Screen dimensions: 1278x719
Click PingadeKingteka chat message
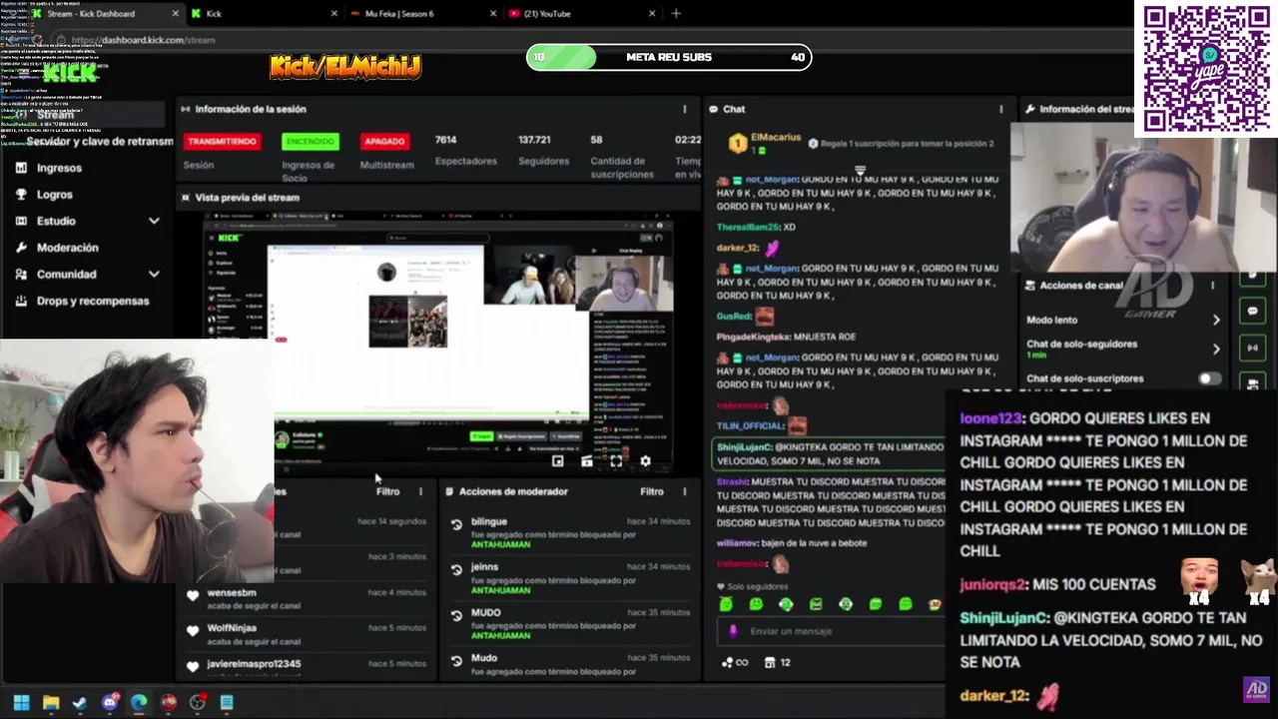pos(787,338)
